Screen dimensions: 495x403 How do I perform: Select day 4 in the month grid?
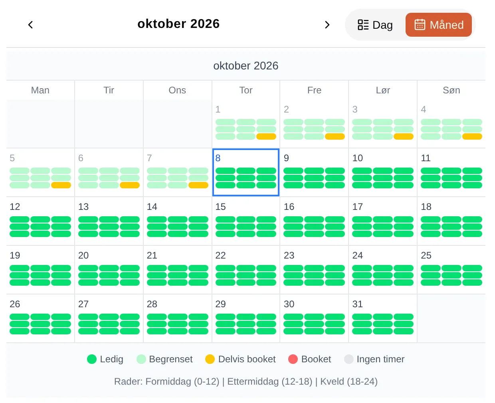tap(451, 124)
